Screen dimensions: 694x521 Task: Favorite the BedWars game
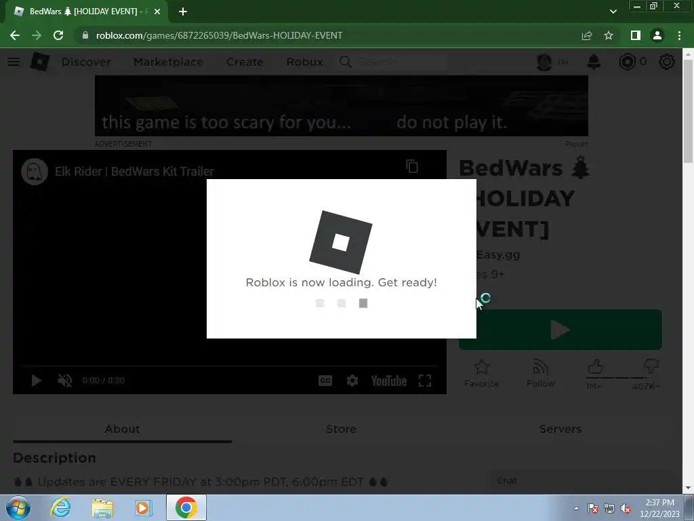(482, 374)
